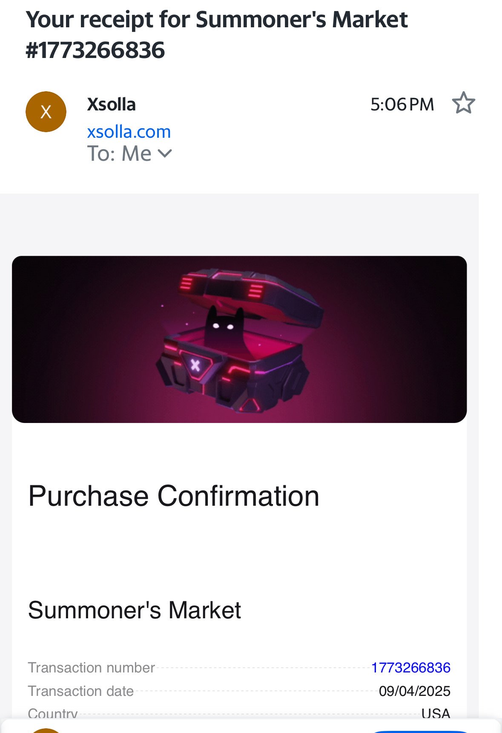Open transaction number 1773266836 link
Image resolution: width=502 pixels, height=733 pixels.
(x=410, y=667)
